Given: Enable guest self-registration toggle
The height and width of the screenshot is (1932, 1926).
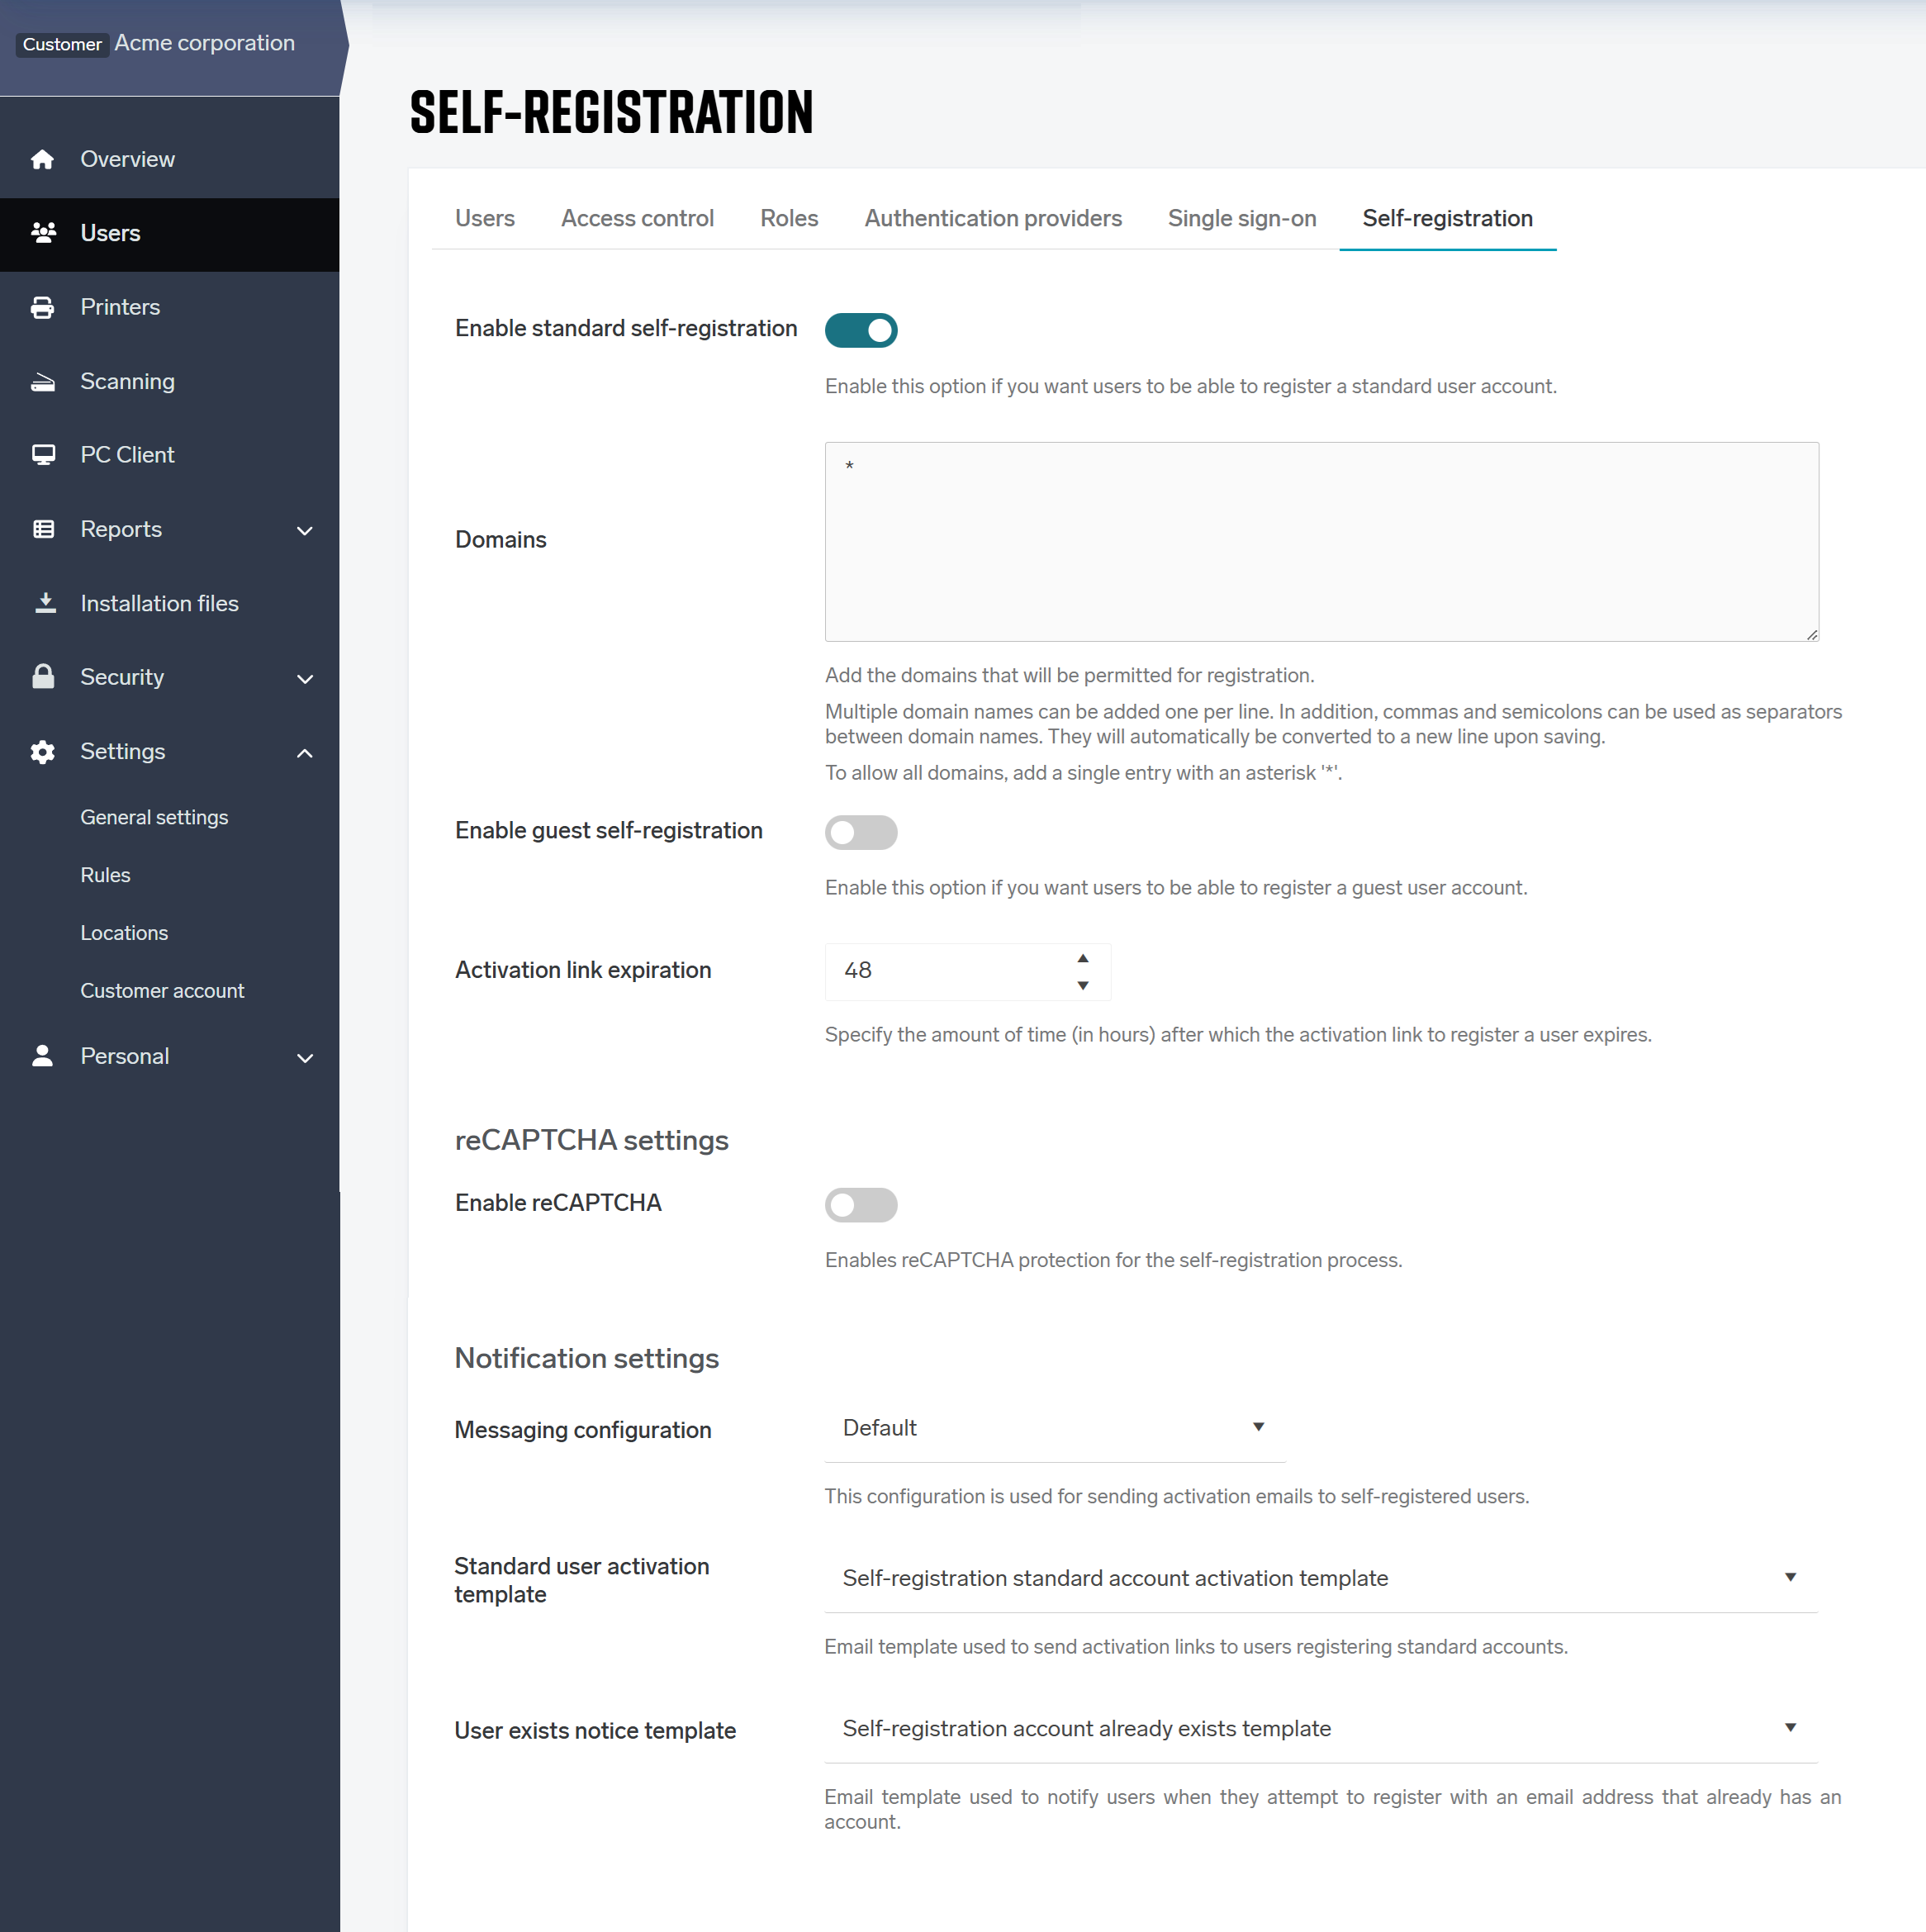Looking at the screenshot, I should coord(861,832).
